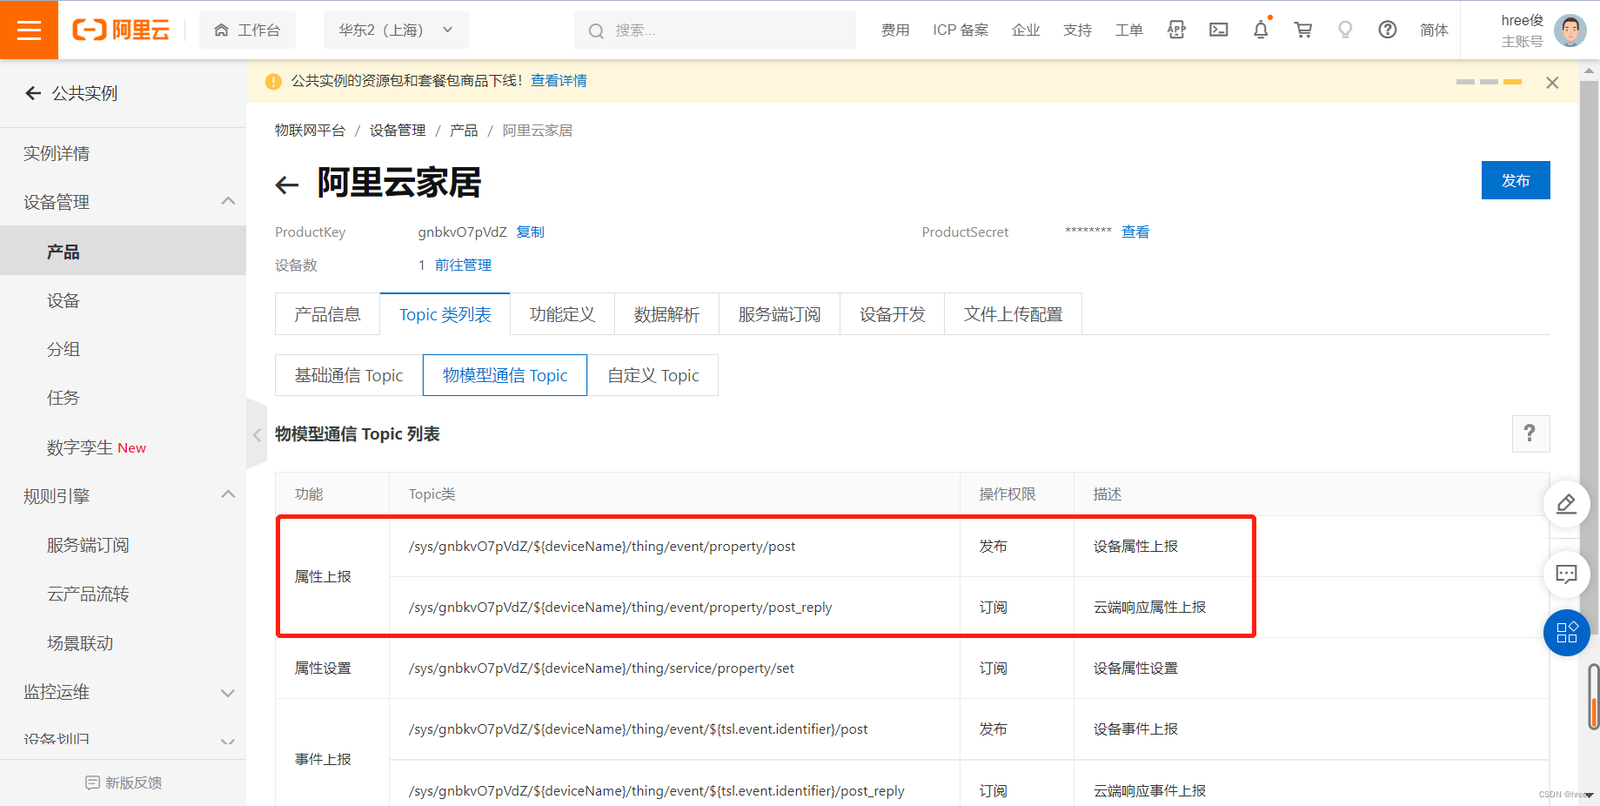Switch to 服务端订阅 tab

(x=780, y=314)
